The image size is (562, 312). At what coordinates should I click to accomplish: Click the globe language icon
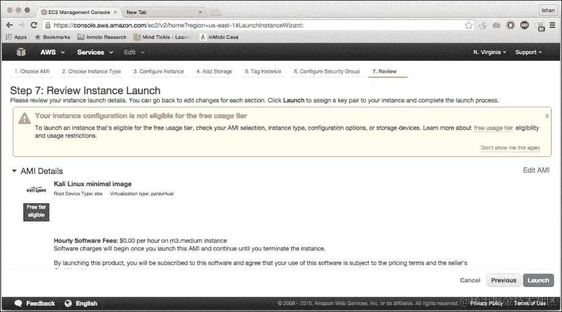click(68, 303)
